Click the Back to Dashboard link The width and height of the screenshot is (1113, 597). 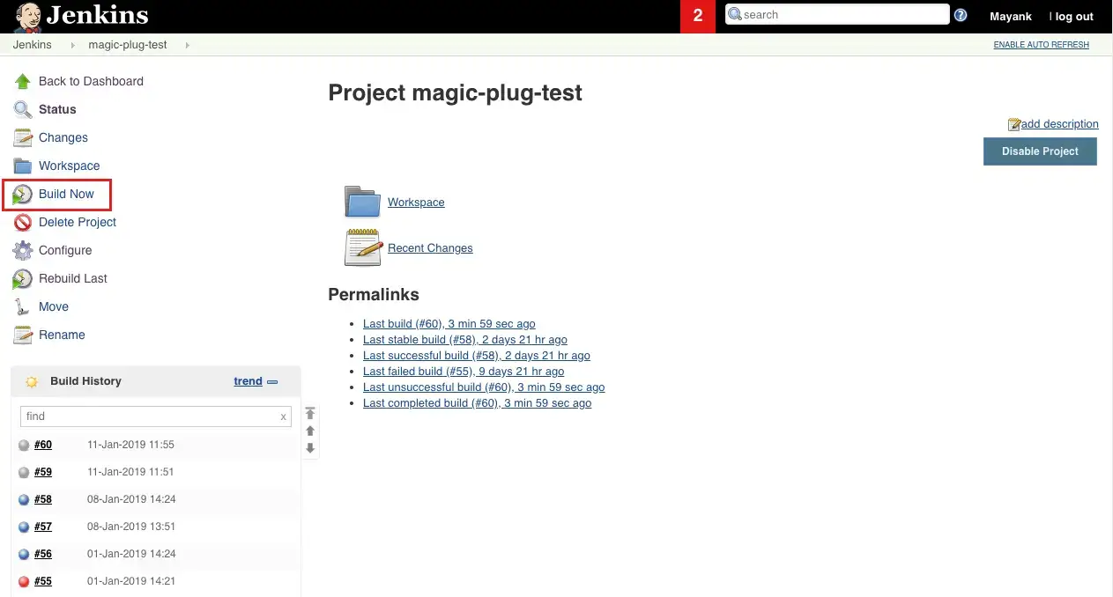[91, 81]
